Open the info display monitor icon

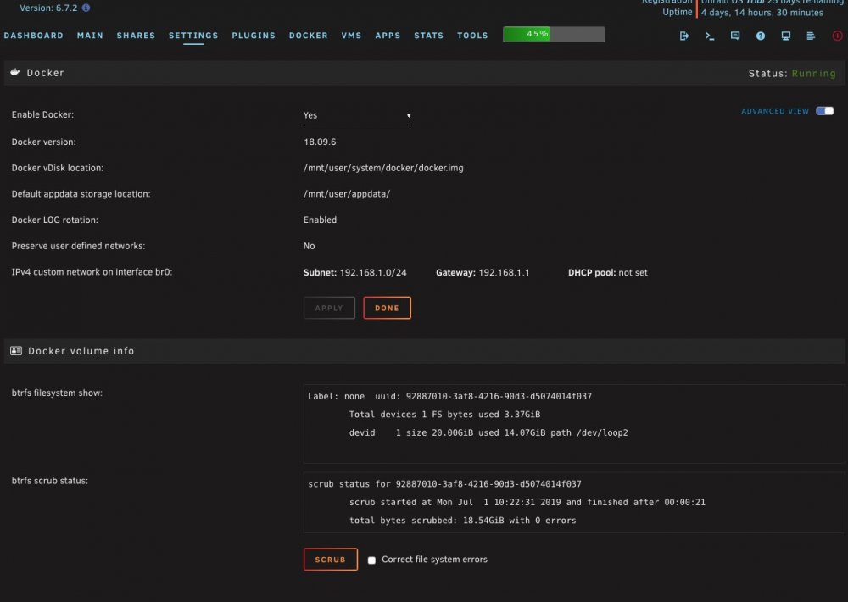786,36
